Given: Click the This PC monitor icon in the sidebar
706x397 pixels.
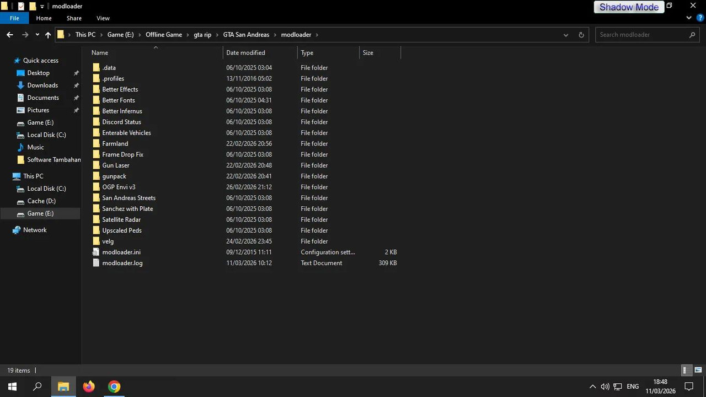Looking at the screenshot, I should 17,176.
